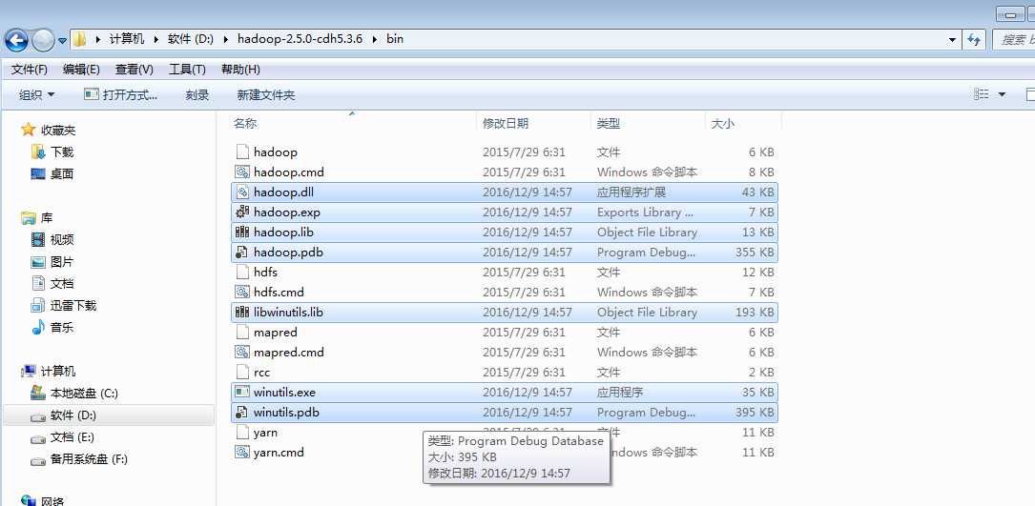Click the change view icon
This screenshot has height=506, width=1035.
pyautogui.click(x=982, y=94)
